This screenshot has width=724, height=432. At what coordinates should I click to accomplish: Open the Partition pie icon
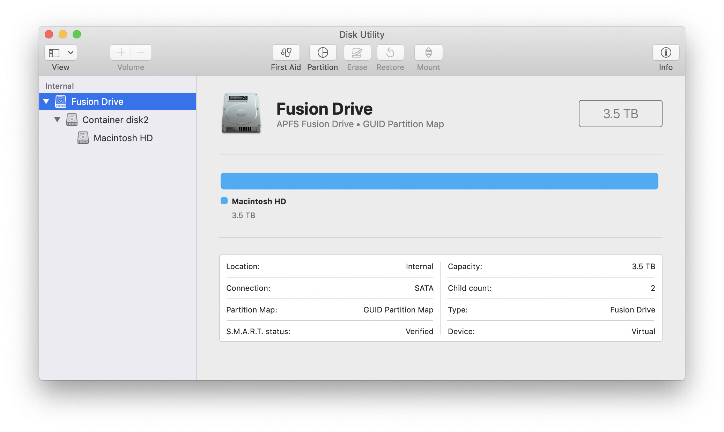tap(323, 52)
